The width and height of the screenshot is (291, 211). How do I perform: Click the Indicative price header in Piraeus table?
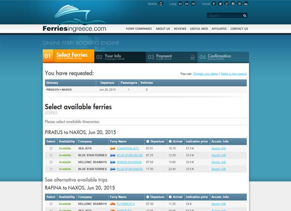coord(197,142)
